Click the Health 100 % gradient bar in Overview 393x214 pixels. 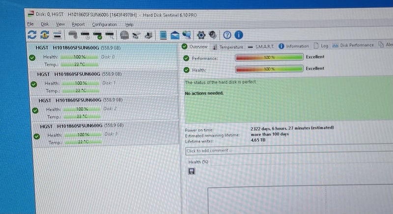coord(269,69)
